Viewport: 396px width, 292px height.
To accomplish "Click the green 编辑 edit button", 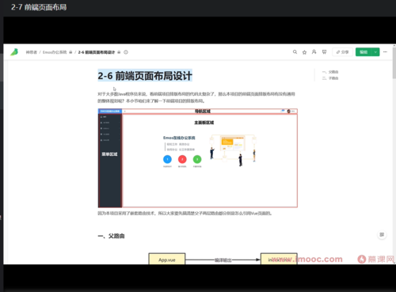I will 364,52.
